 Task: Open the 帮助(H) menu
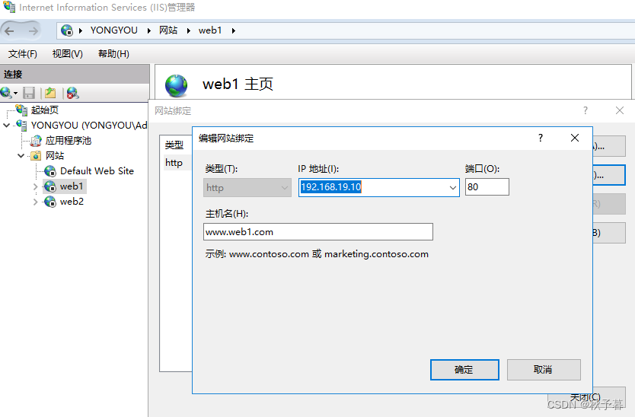click(113, 54)
